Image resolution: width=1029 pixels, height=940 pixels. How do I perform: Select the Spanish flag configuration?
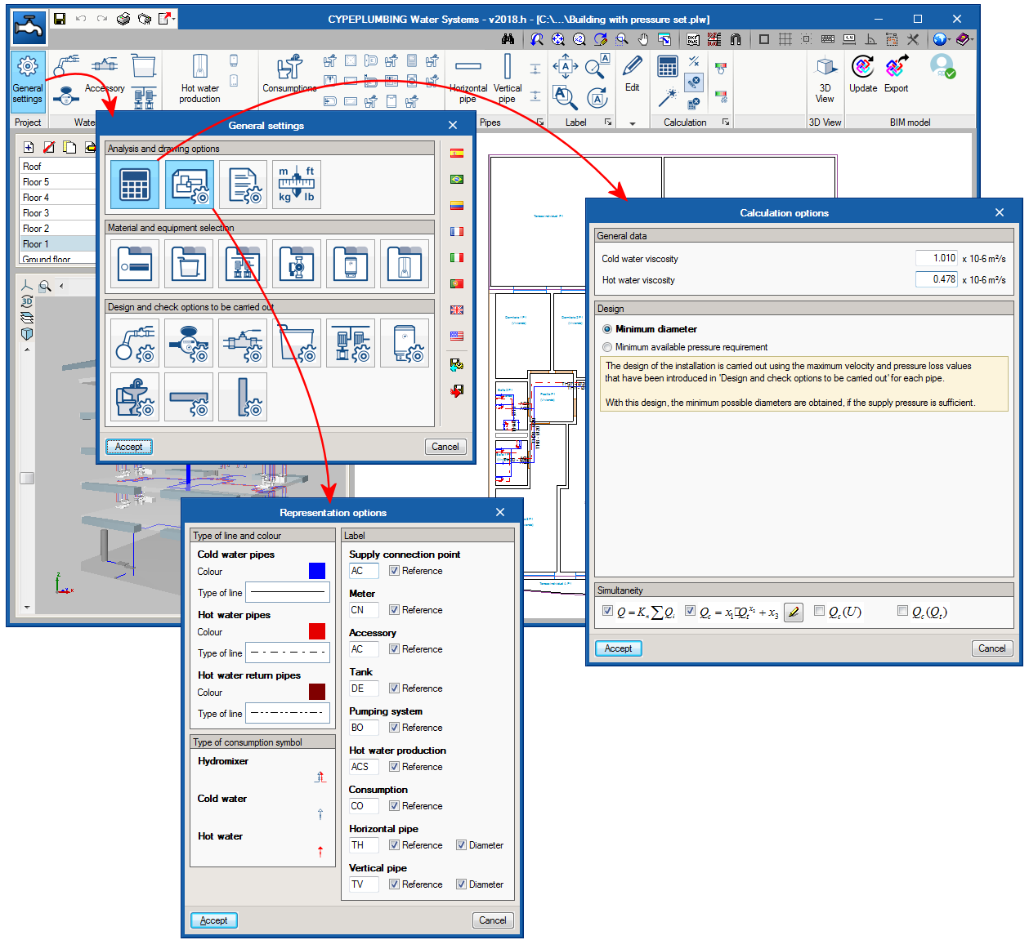(457, 154)
